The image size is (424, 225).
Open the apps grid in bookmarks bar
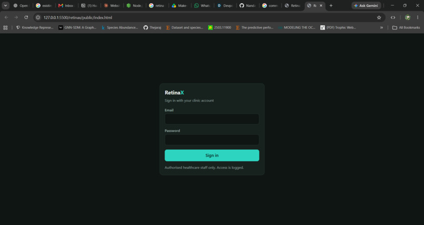[x=5, y=27]
